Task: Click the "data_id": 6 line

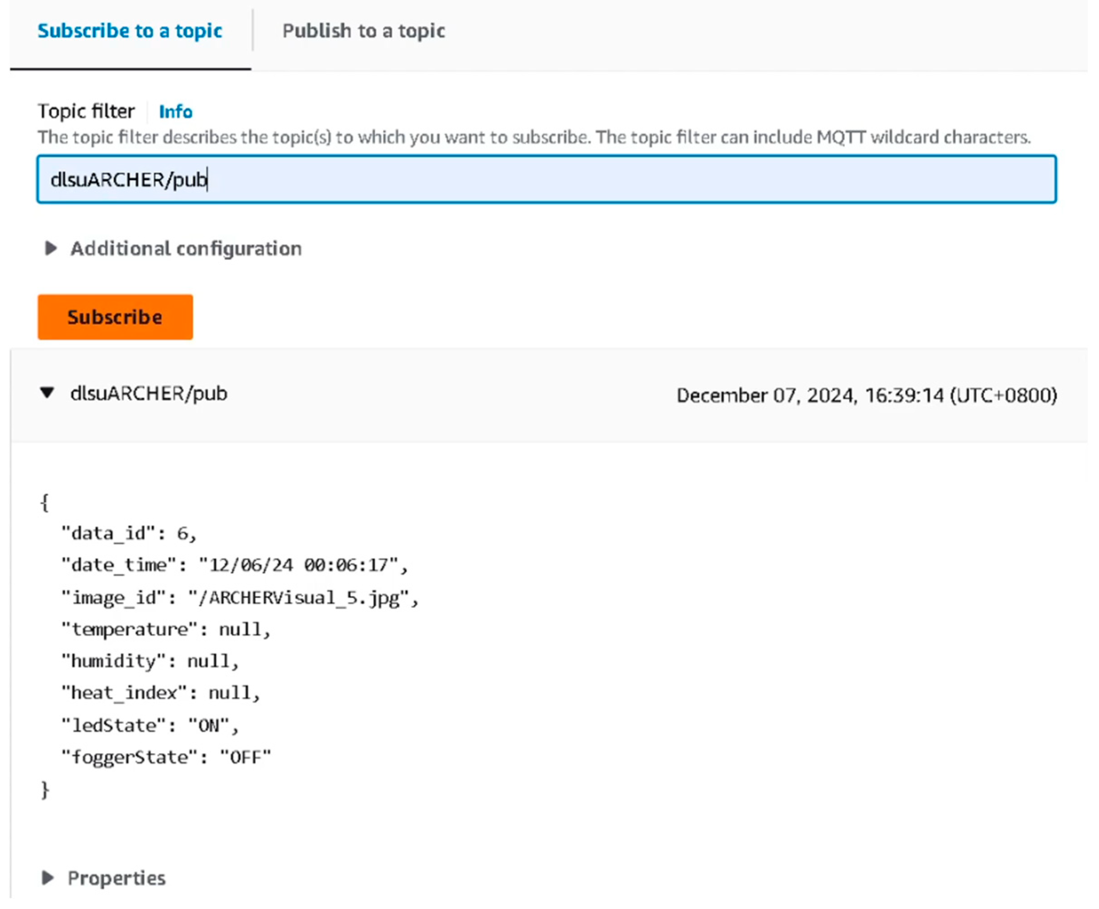Action: (x=128, y=533)
